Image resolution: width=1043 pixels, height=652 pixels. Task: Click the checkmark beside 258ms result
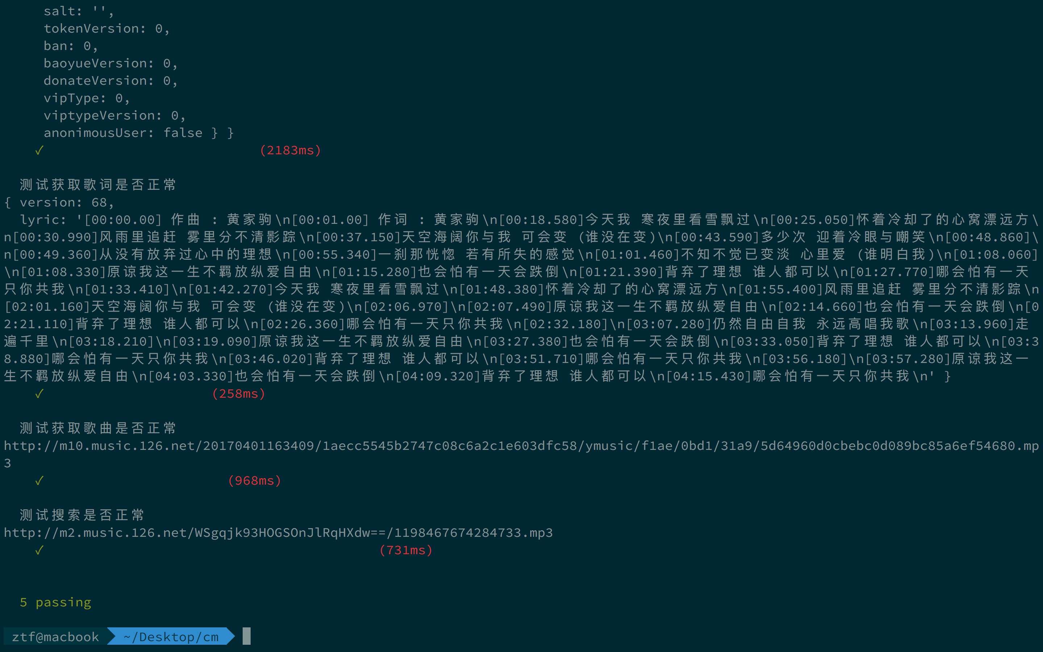[39, 394]
